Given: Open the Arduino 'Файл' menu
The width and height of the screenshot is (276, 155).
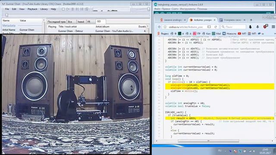Looking at the screenshot, I should (157, 9).
